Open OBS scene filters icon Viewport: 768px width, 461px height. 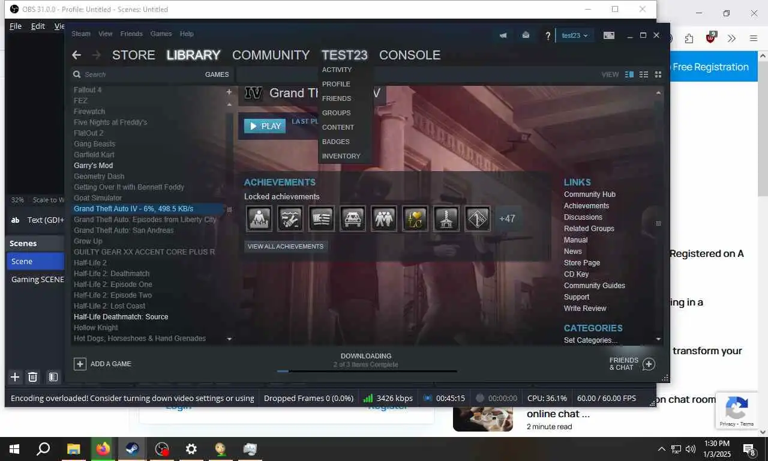click(53, 377)
